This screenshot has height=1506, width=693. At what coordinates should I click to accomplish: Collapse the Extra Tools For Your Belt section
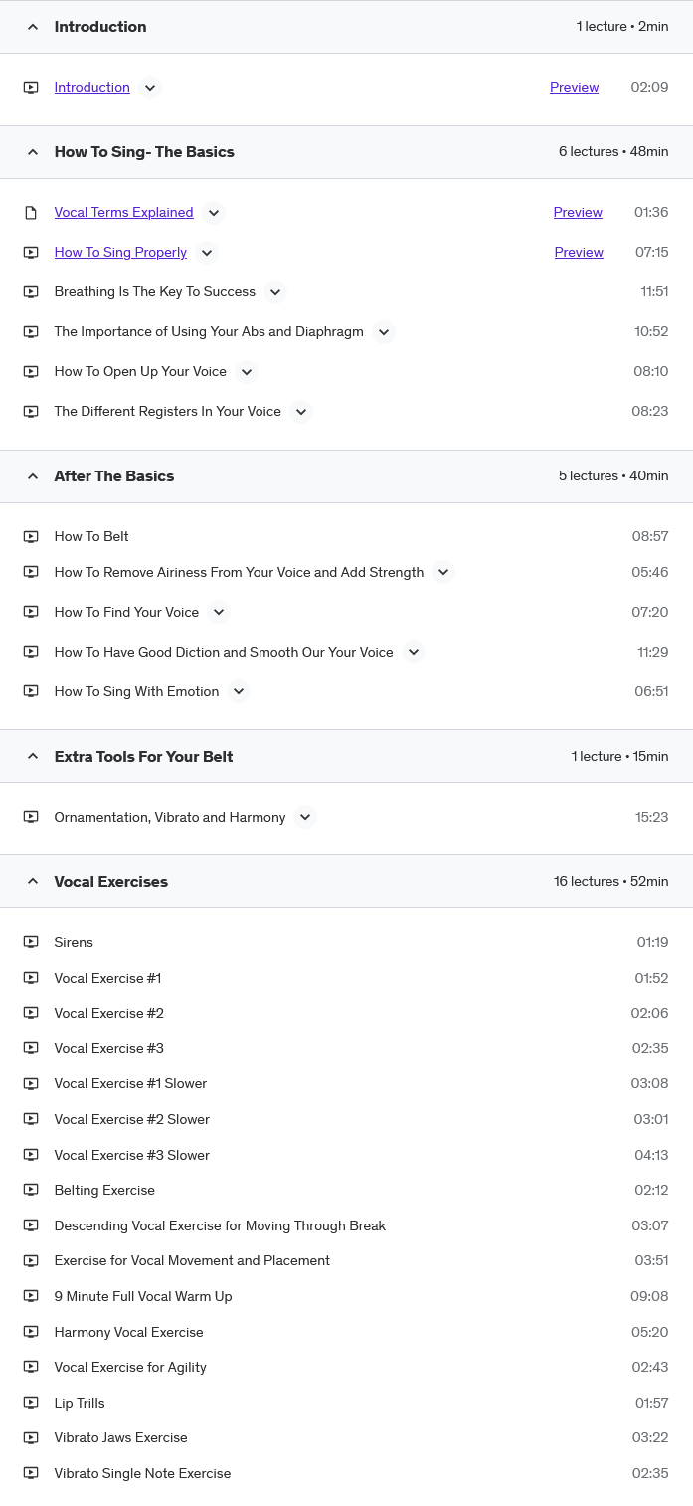click(346, 756)
